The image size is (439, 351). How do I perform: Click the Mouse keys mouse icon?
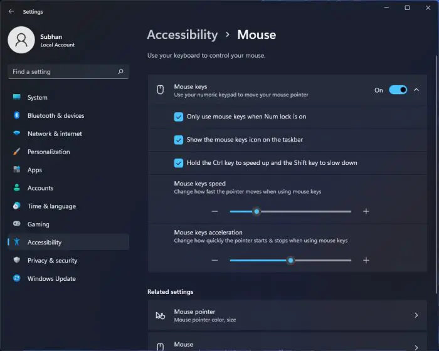(160, 90)
